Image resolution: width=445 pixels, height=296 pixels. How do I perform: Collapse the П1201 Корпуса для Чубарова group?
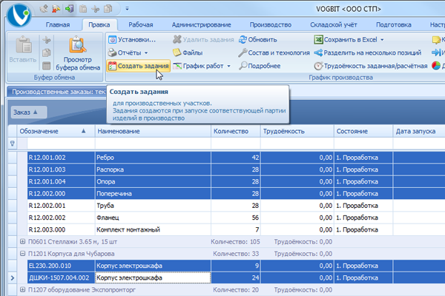coord(22,253)
